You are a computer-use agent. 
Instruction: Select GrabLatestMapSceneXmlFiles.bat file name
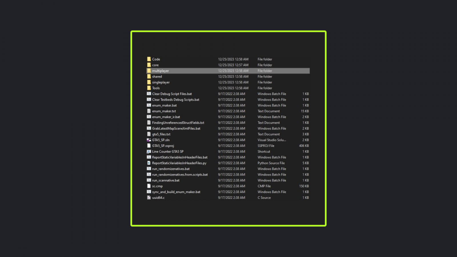click(176, 128)
